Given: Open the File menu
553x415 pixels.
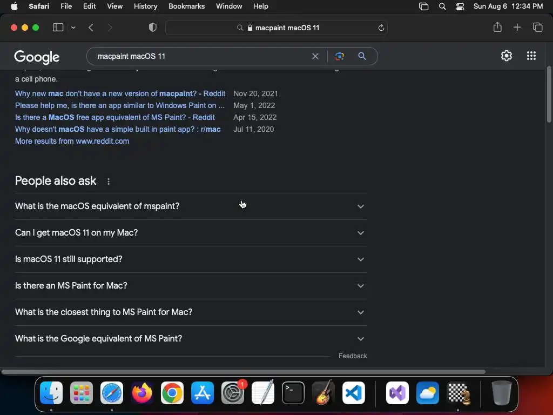Looking at the screenshot, I should click(66, 6).
